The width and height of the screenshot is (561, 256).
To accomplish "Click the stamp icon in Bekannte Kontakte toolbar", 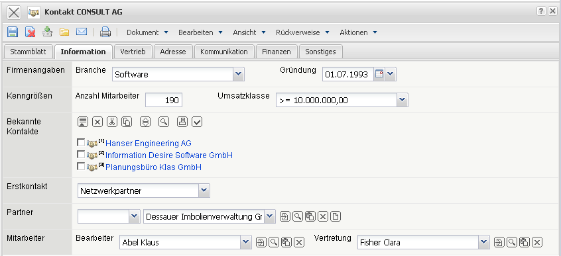I will click(x=182, y=122).
